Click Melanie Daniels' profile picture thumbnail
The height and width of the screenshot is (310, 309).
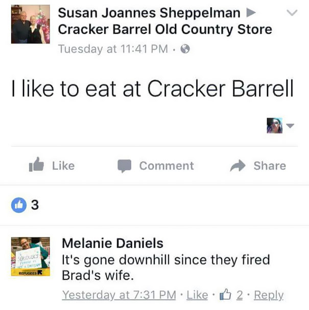point(31,257)
